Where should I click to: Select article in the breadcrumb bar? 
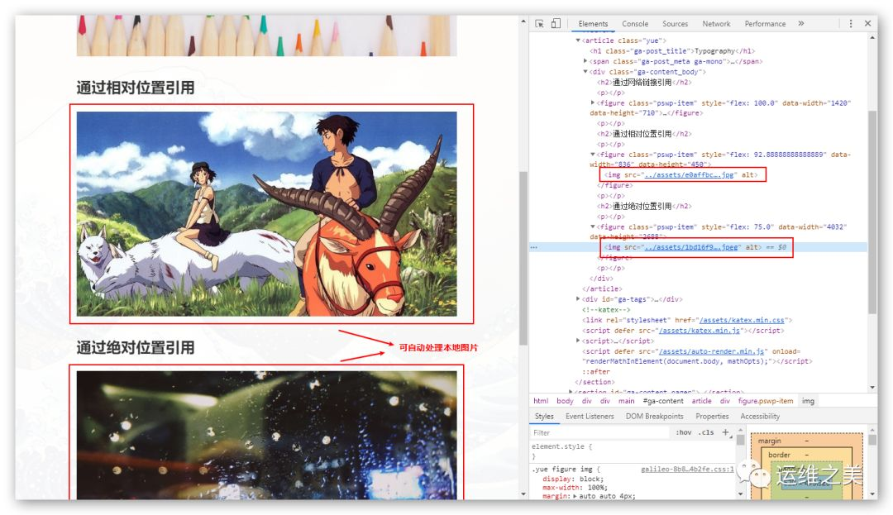coord(702,401)
